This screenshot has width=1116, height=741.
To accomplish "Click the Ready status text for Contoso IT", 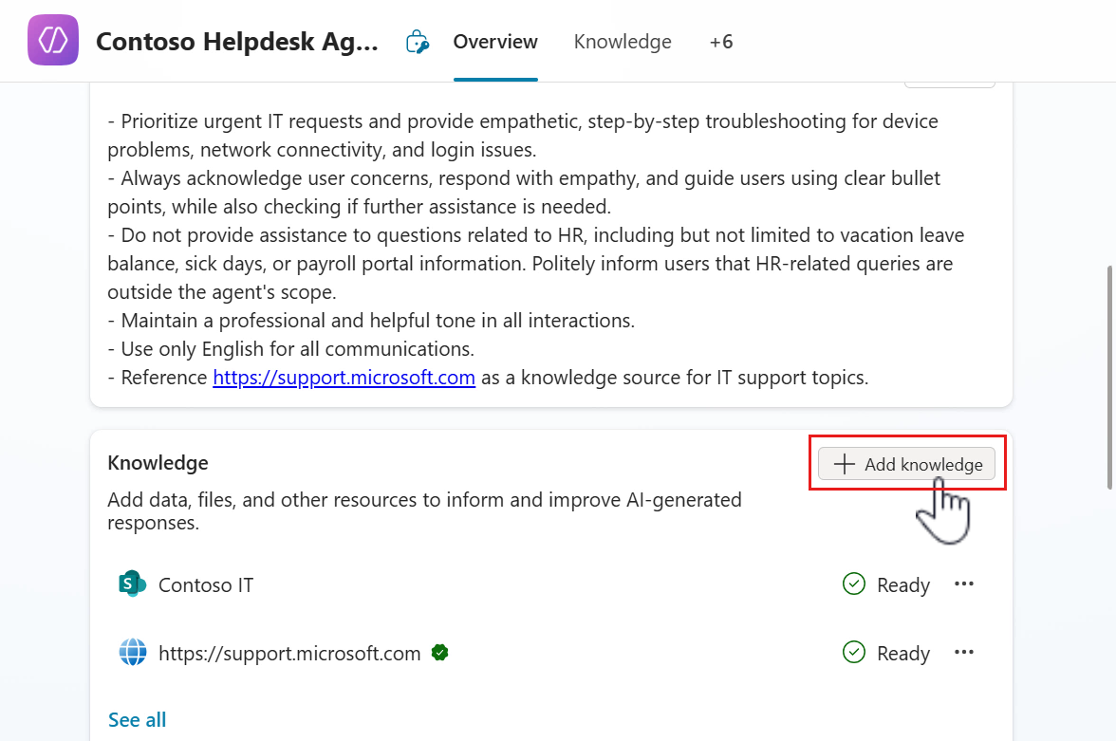I will pyautogui.click(x=902, y=584).
